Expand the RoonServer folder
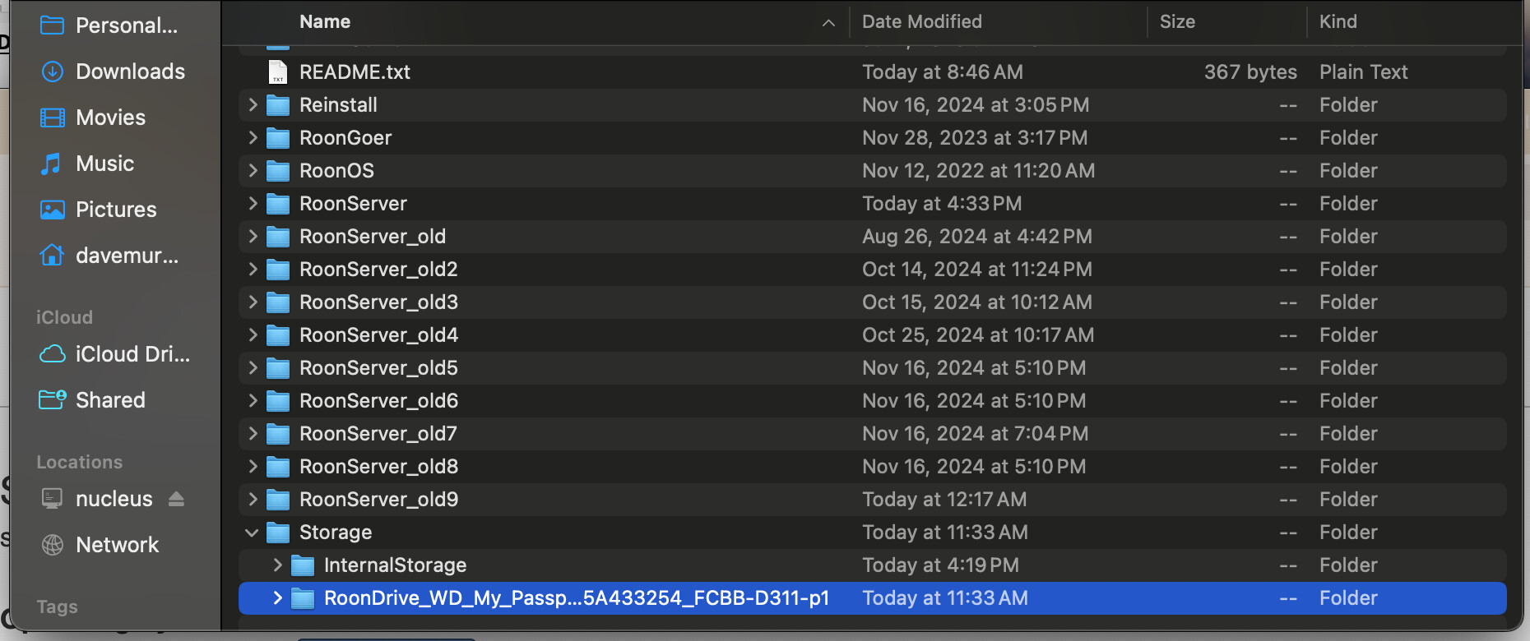The height and width of the screenshot is (641, 1530). (253, 204)
